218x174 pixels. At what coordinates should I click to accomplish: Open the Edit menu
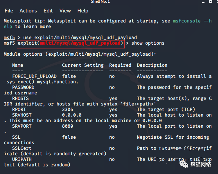48,11
